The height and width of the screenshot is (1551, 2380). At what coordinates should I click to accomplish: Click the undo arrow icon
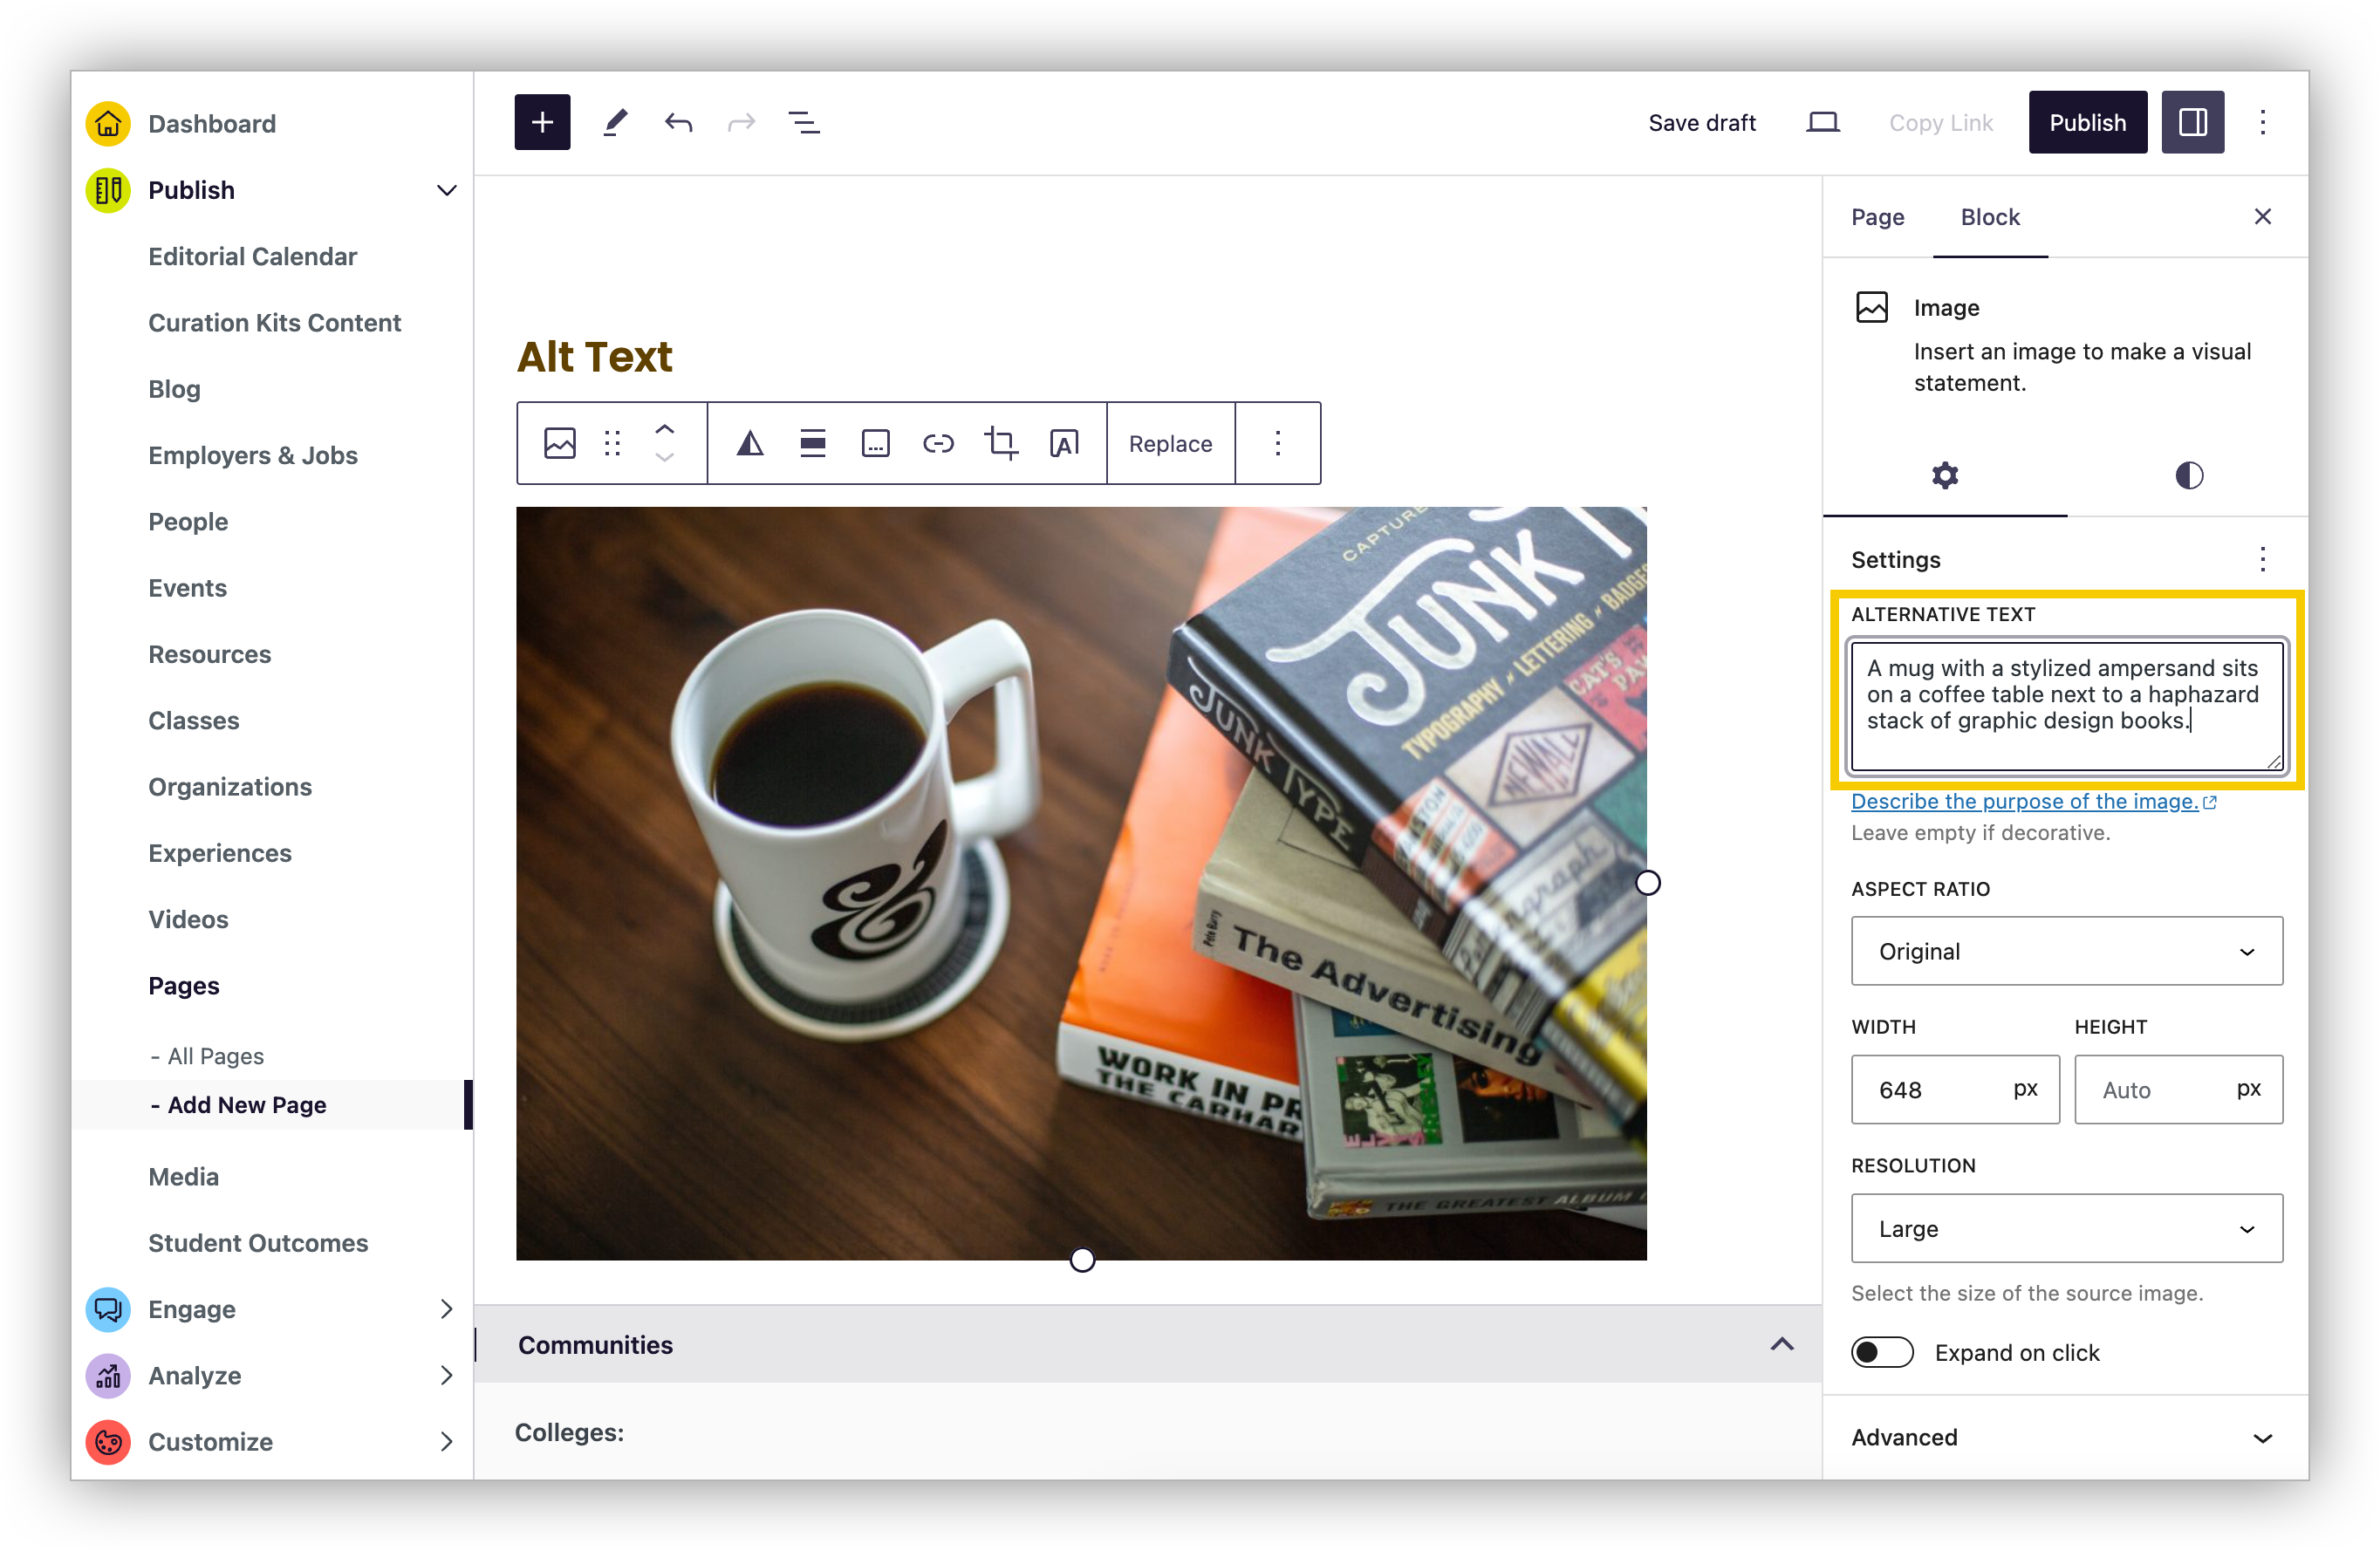point(678,122)
